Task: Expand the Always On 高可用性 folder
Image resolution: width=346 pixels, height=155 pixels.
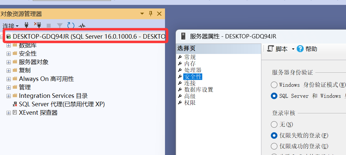Action: pos(8,79)
